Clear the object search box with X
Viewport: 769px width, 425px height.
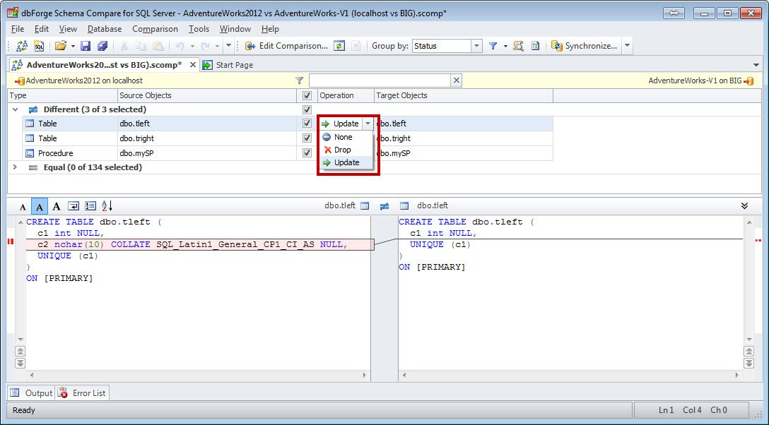[x=456, y=80]
